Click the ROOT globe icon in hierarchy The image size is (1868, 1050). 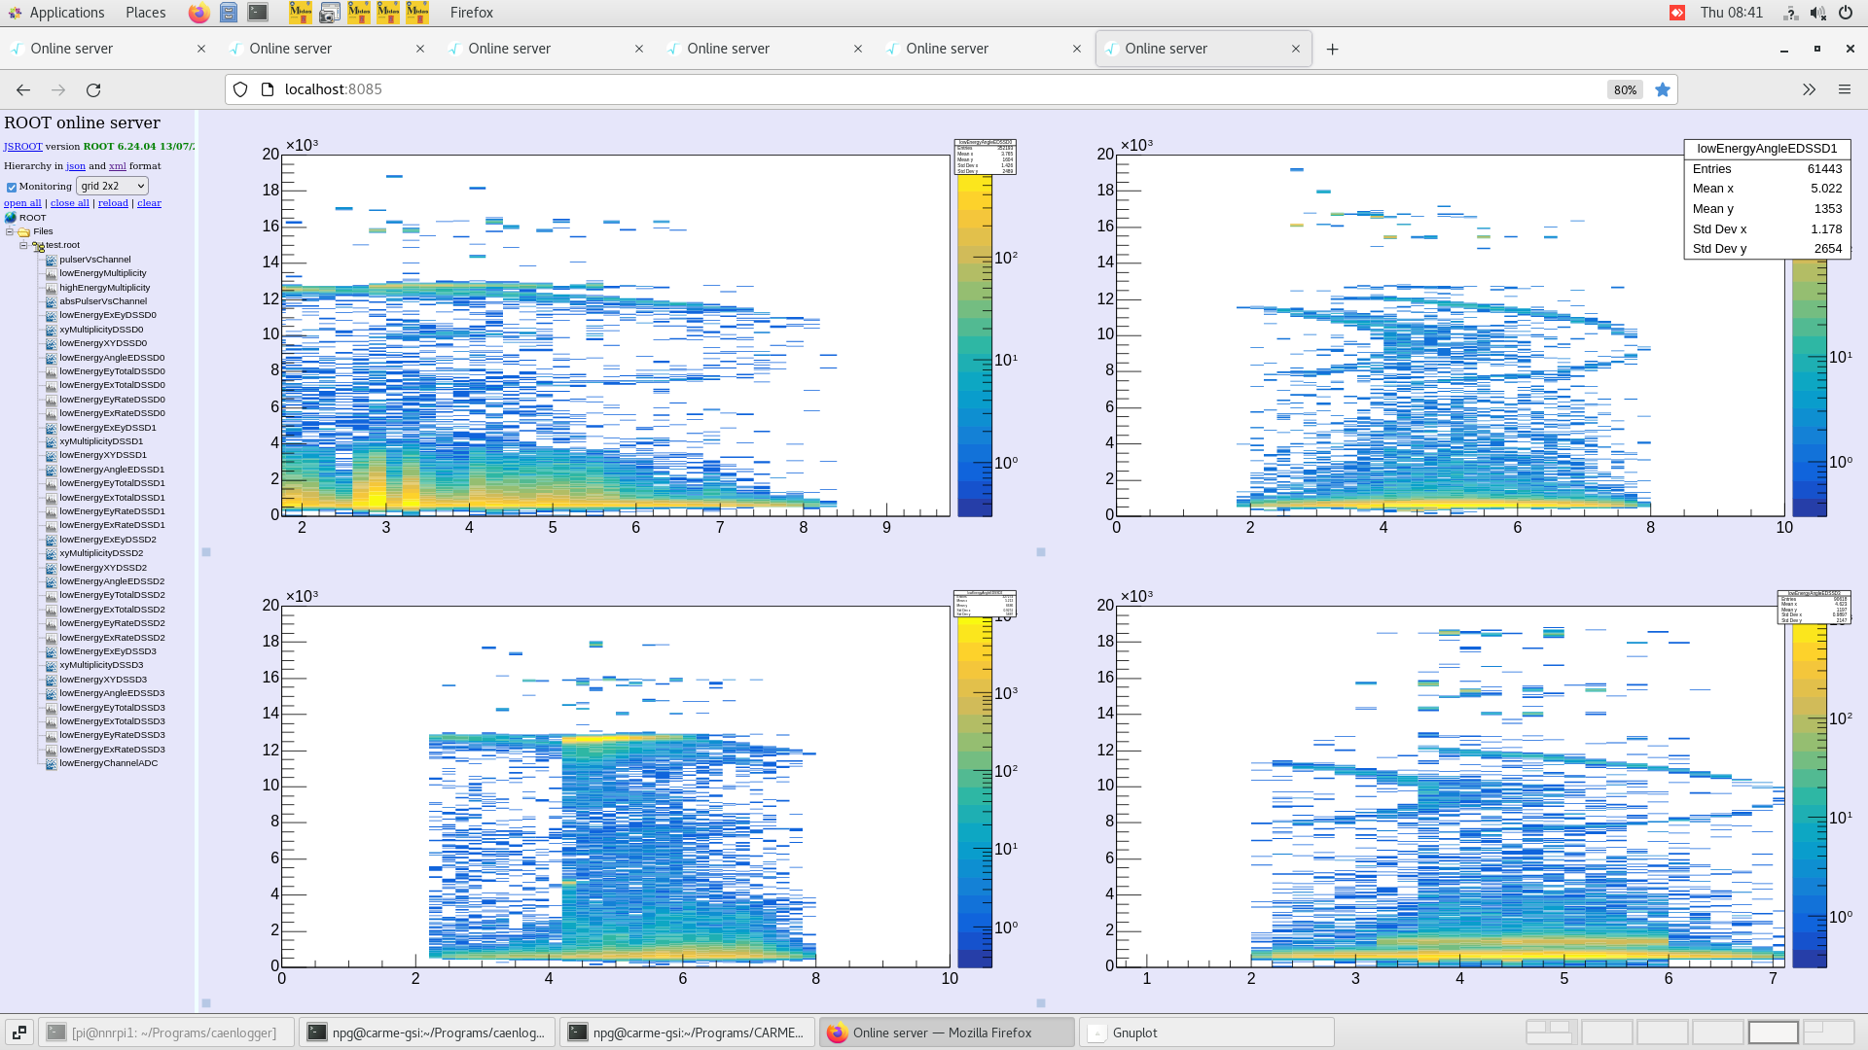click(x=10, y=217)
